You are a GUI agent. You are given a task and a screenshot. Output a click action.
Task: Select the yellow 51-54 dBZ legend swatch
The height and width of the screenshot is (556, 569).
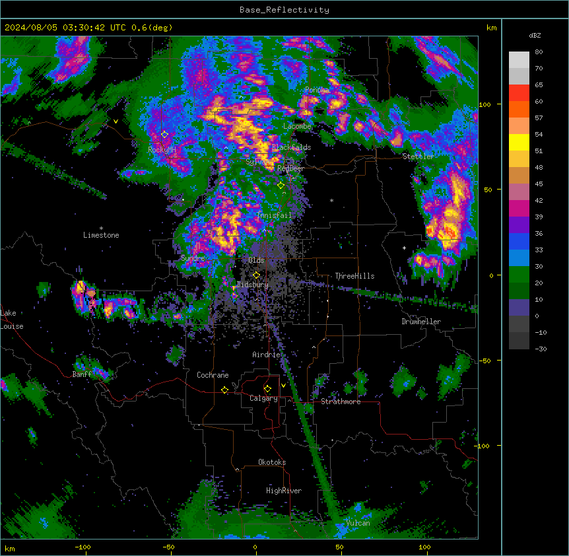[x=519, y=142]
